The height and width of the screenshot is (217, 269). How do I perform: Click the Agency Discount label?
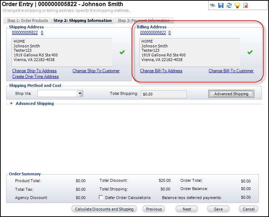click(x=31, y=198)
